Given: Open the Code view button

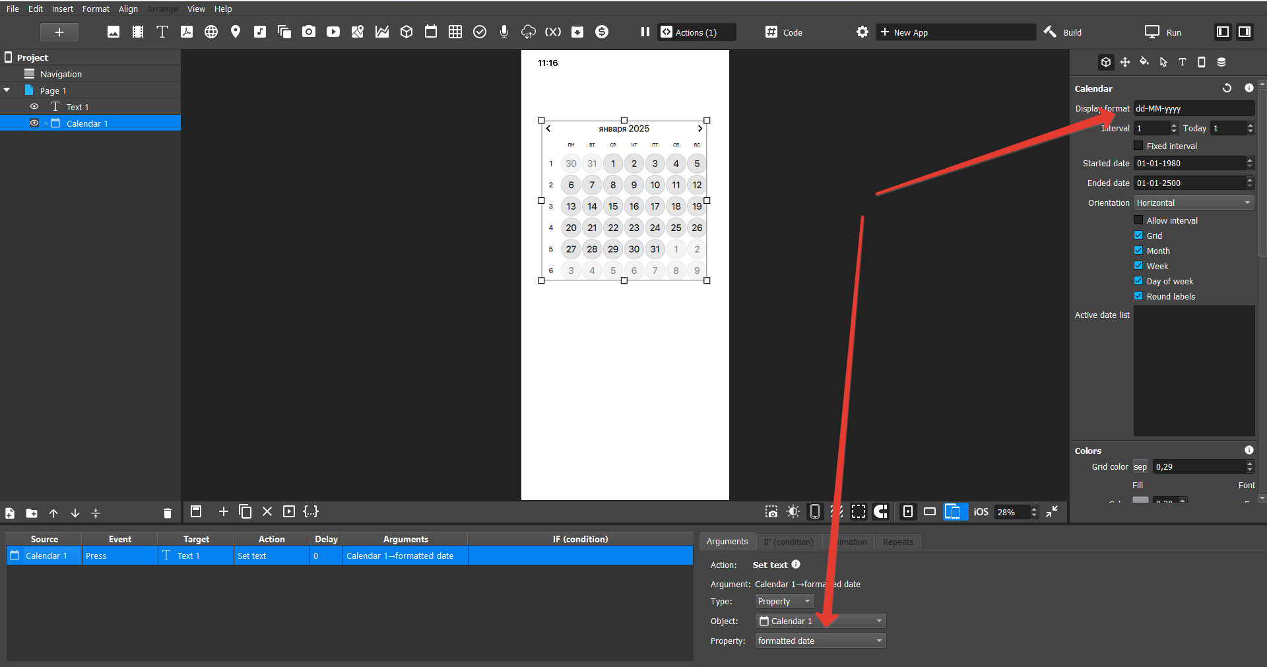Looking at the screenshot, I should point(784,32).
